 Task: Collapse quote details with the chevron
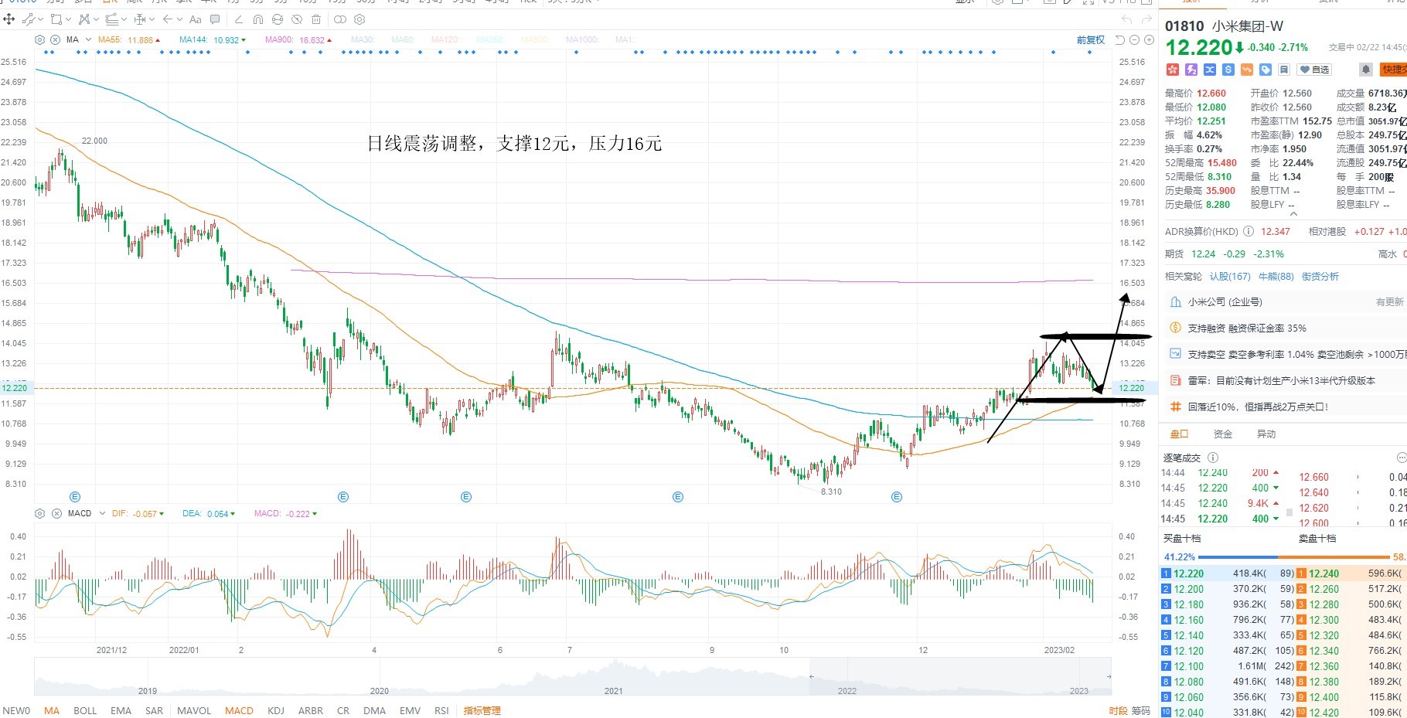[x=1293, y=213]
